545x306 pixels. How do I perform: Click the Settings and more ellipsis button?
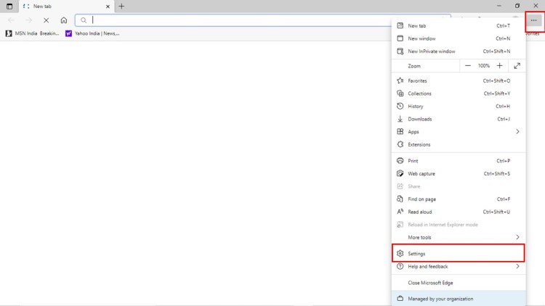coord(533,20)
